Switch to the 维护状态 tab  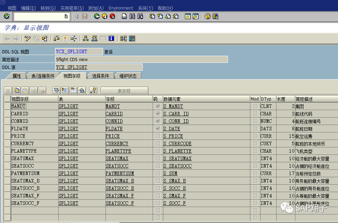pyautogui.click(x=128, y=76)
